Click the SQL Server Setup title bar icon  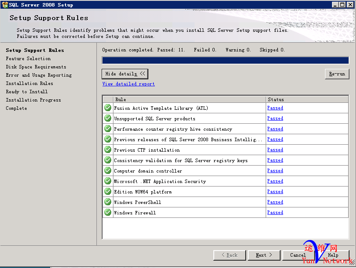point(4,4)
